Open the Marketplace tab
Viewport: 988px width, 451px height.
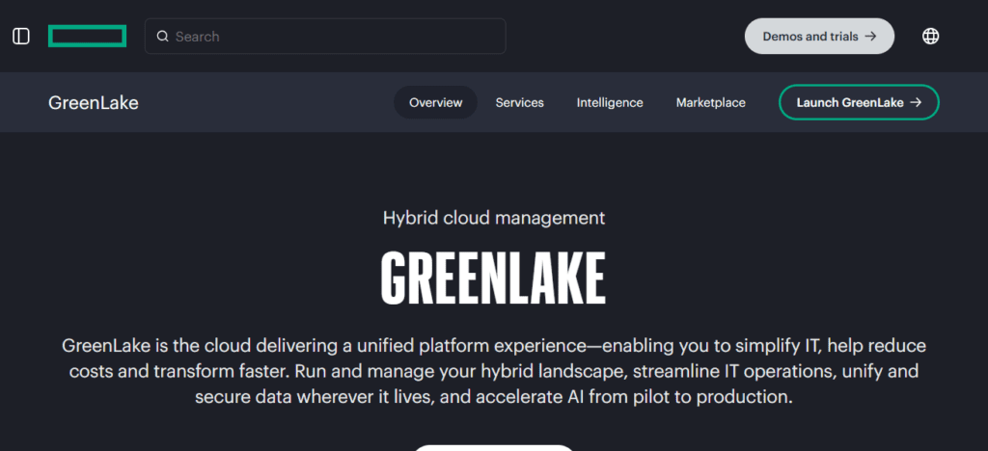pyautogui.click(x=710, y=102)
